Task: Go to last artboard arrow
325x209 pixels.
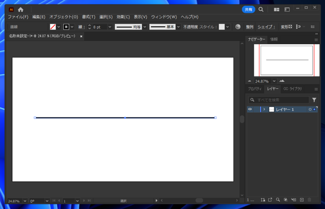Action: coord(89,200)
